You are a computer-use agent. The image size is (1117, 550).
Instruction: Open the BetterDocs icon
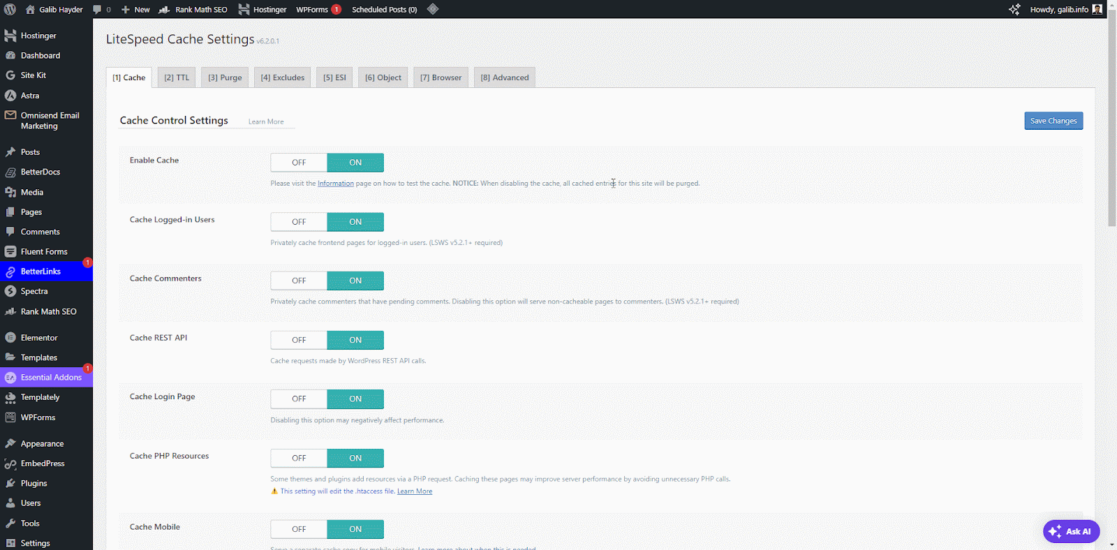[x=10, y=172]
